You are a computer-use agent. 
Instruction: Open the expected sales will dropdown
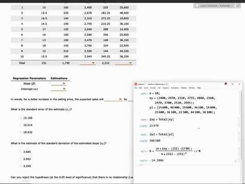(x=113, y=99)
